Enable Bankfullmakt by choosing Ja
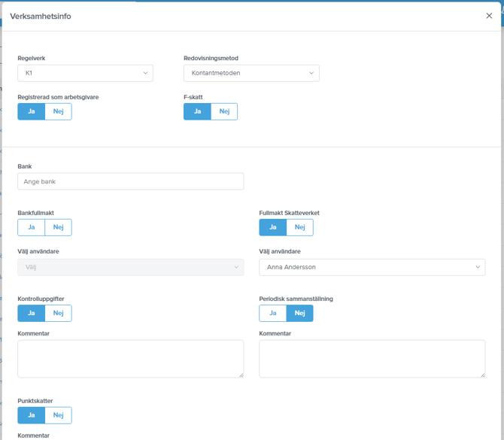The image size is (504, 440). coord(32,227)
